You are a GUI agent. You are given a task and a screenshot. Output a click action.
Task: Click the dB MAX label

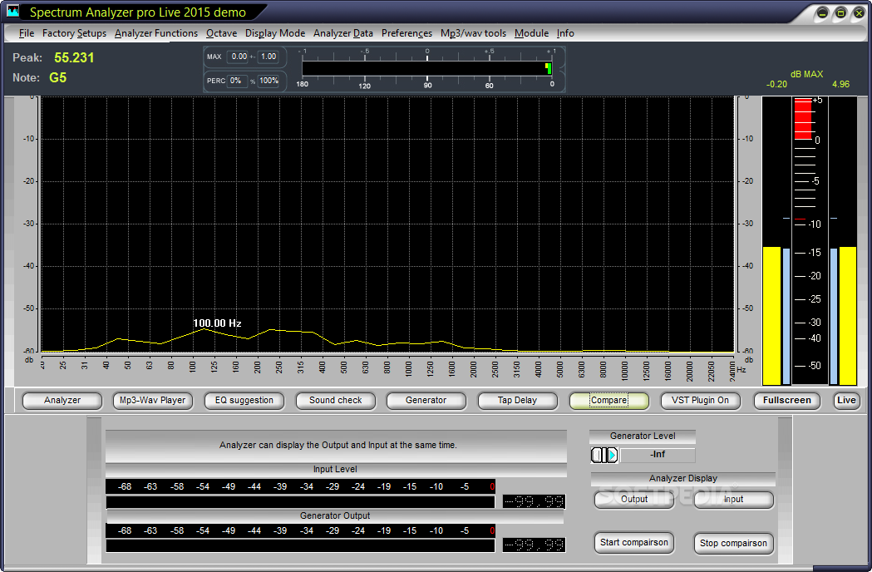[x=806, y=74]
